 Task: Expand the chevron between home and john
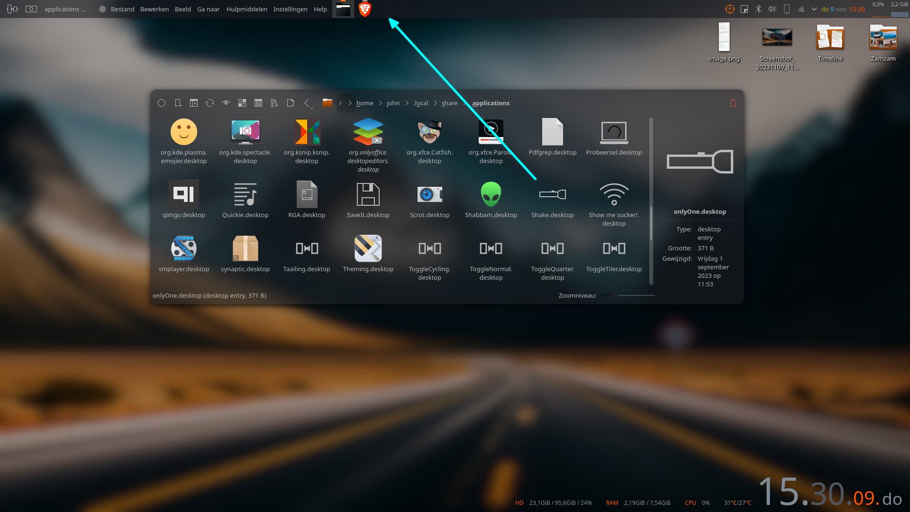pos(380,103)
